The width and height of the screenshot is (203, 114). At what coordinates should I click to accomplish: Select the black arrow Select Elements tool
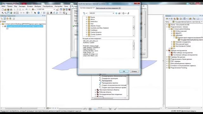click(x=35, y=13)
